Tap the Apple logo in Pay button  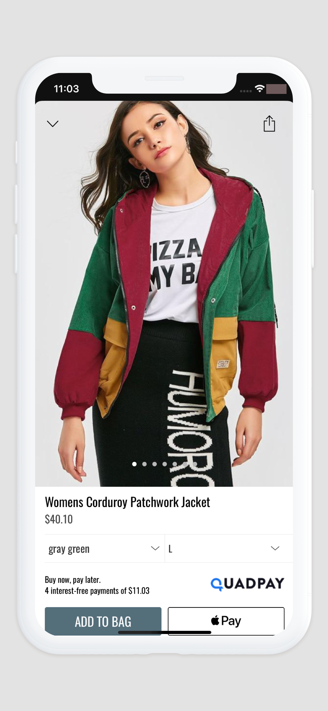[215, 621]
